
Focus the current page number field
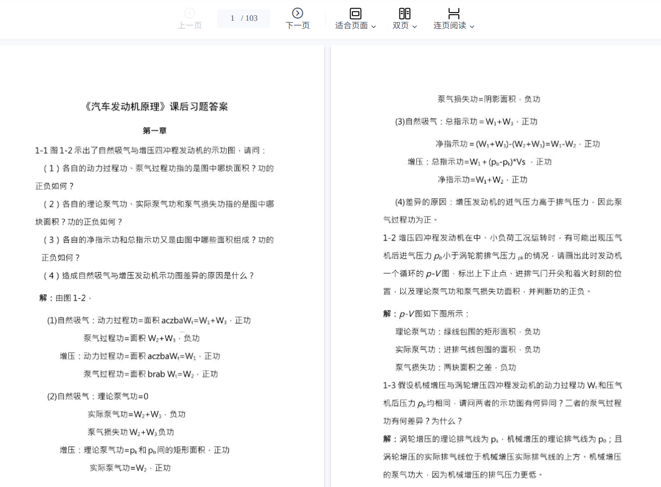(232, 18)
